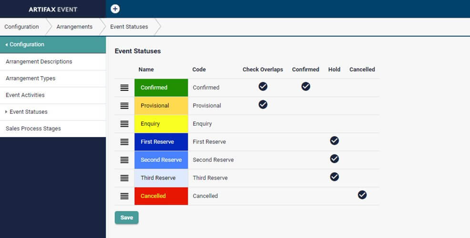The image size is (470, 238).
Task: Toggle Hold checkmark for First Reserve
Action: coord(335,141)
